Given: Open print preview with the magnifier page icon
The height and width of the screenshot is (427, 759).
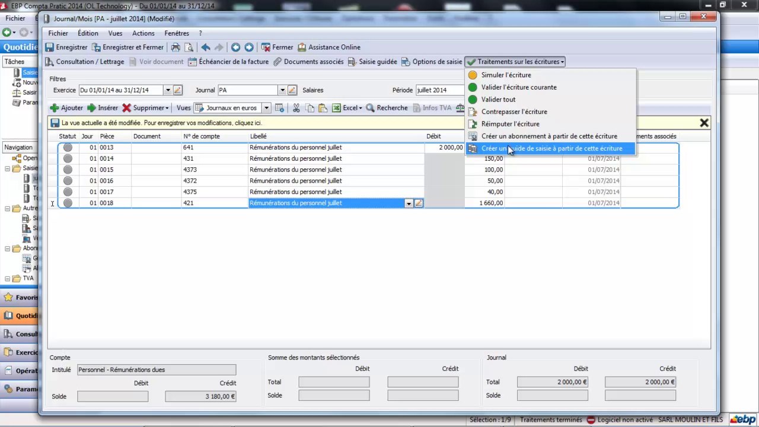Looking at the screenshot, I should tap(189, 47).
